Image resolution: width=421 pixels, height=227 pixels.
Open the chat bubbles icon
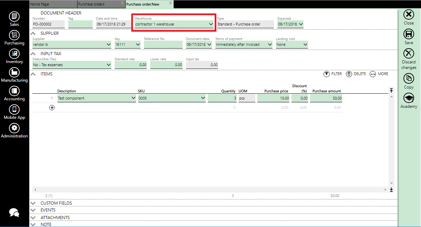(14, 213)
